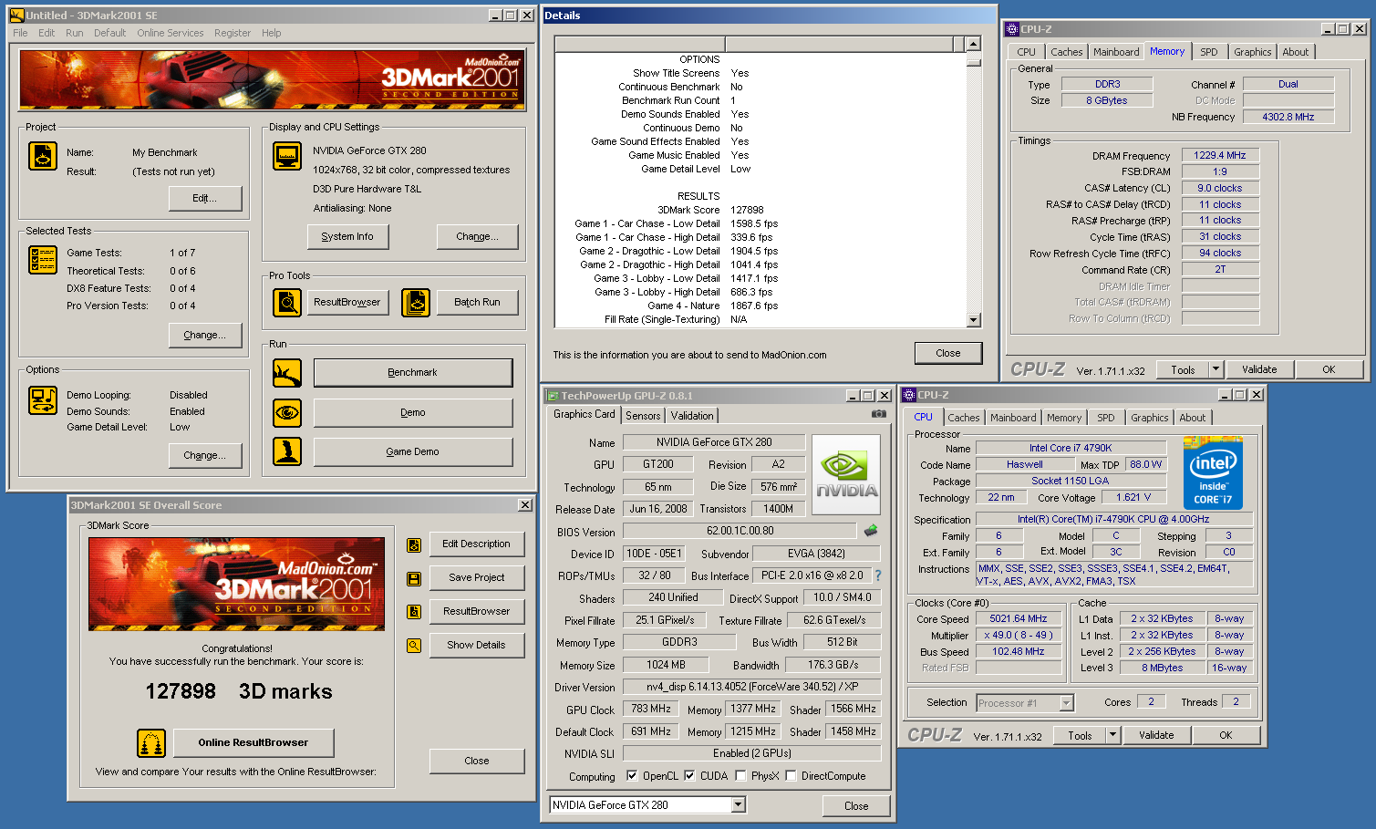Click the scroll down arrow in Details list
Screen dimensions: 1376x829
coord(973,320)
